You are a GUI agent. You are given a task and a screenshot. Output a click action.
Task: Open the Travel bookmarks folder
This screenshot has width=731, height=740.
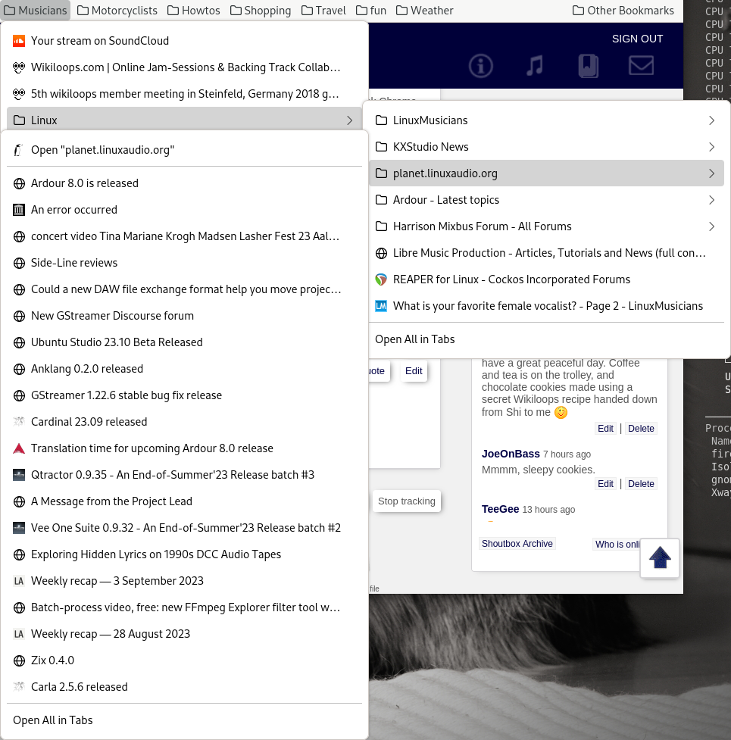click(x=323, y=11)
